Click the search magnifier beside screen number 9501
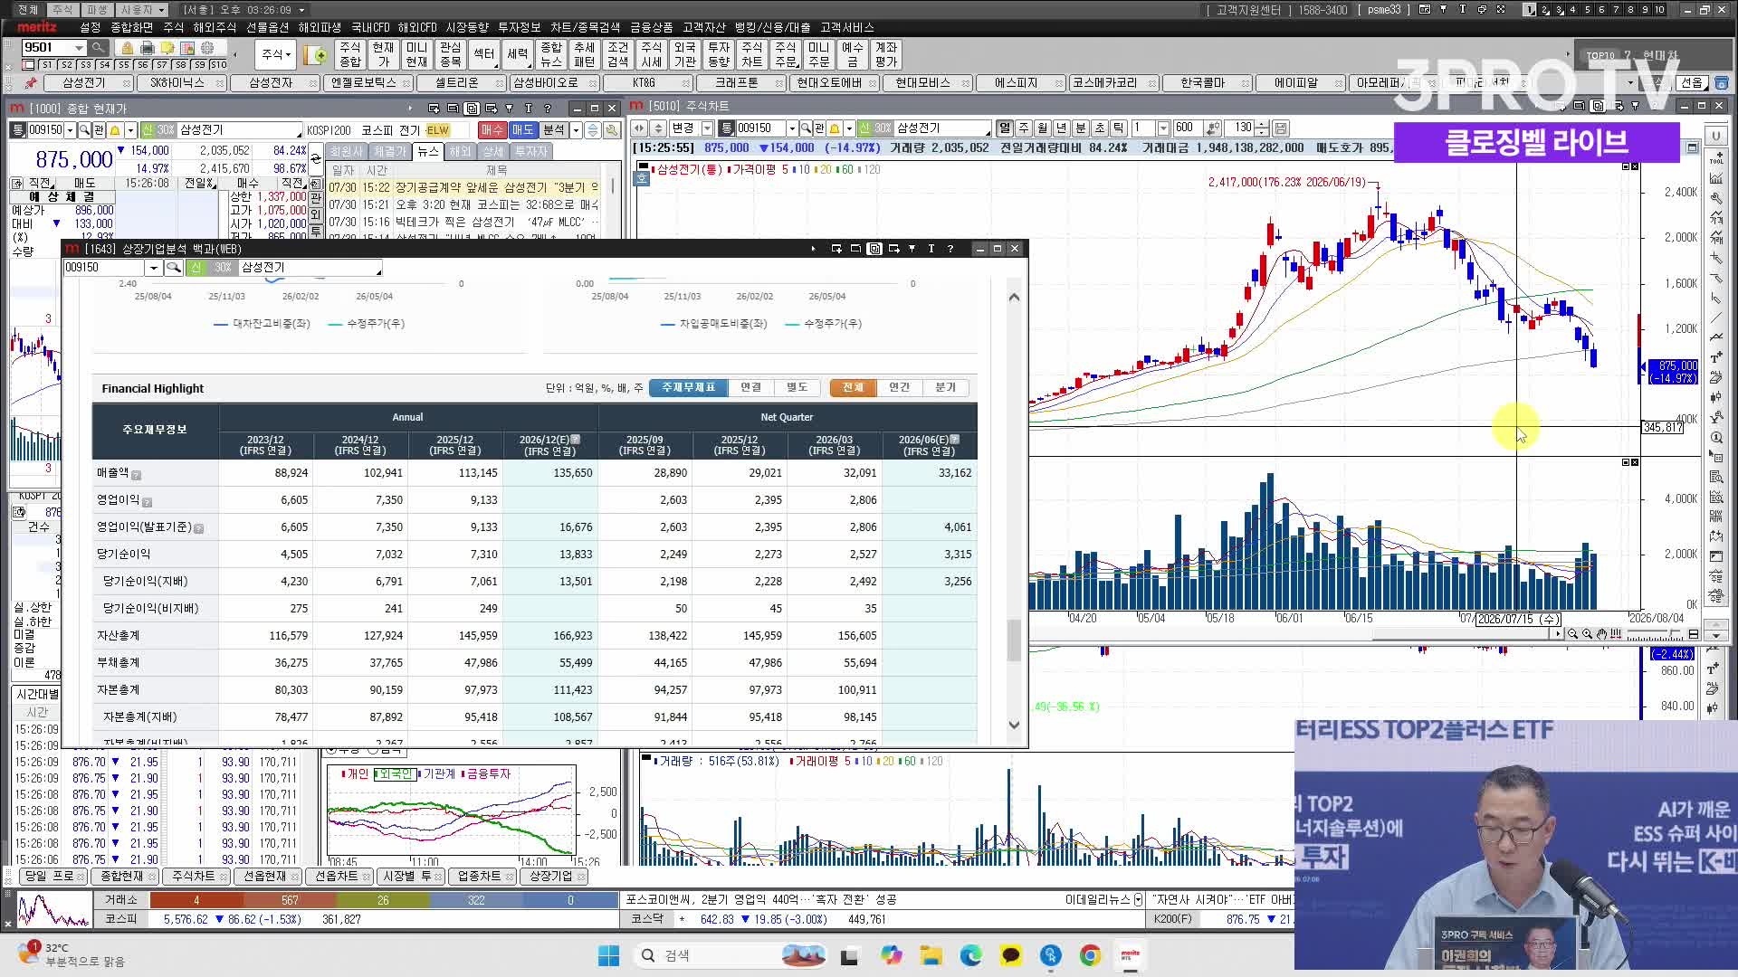The image size is (1738, 977). click(99, 48)
